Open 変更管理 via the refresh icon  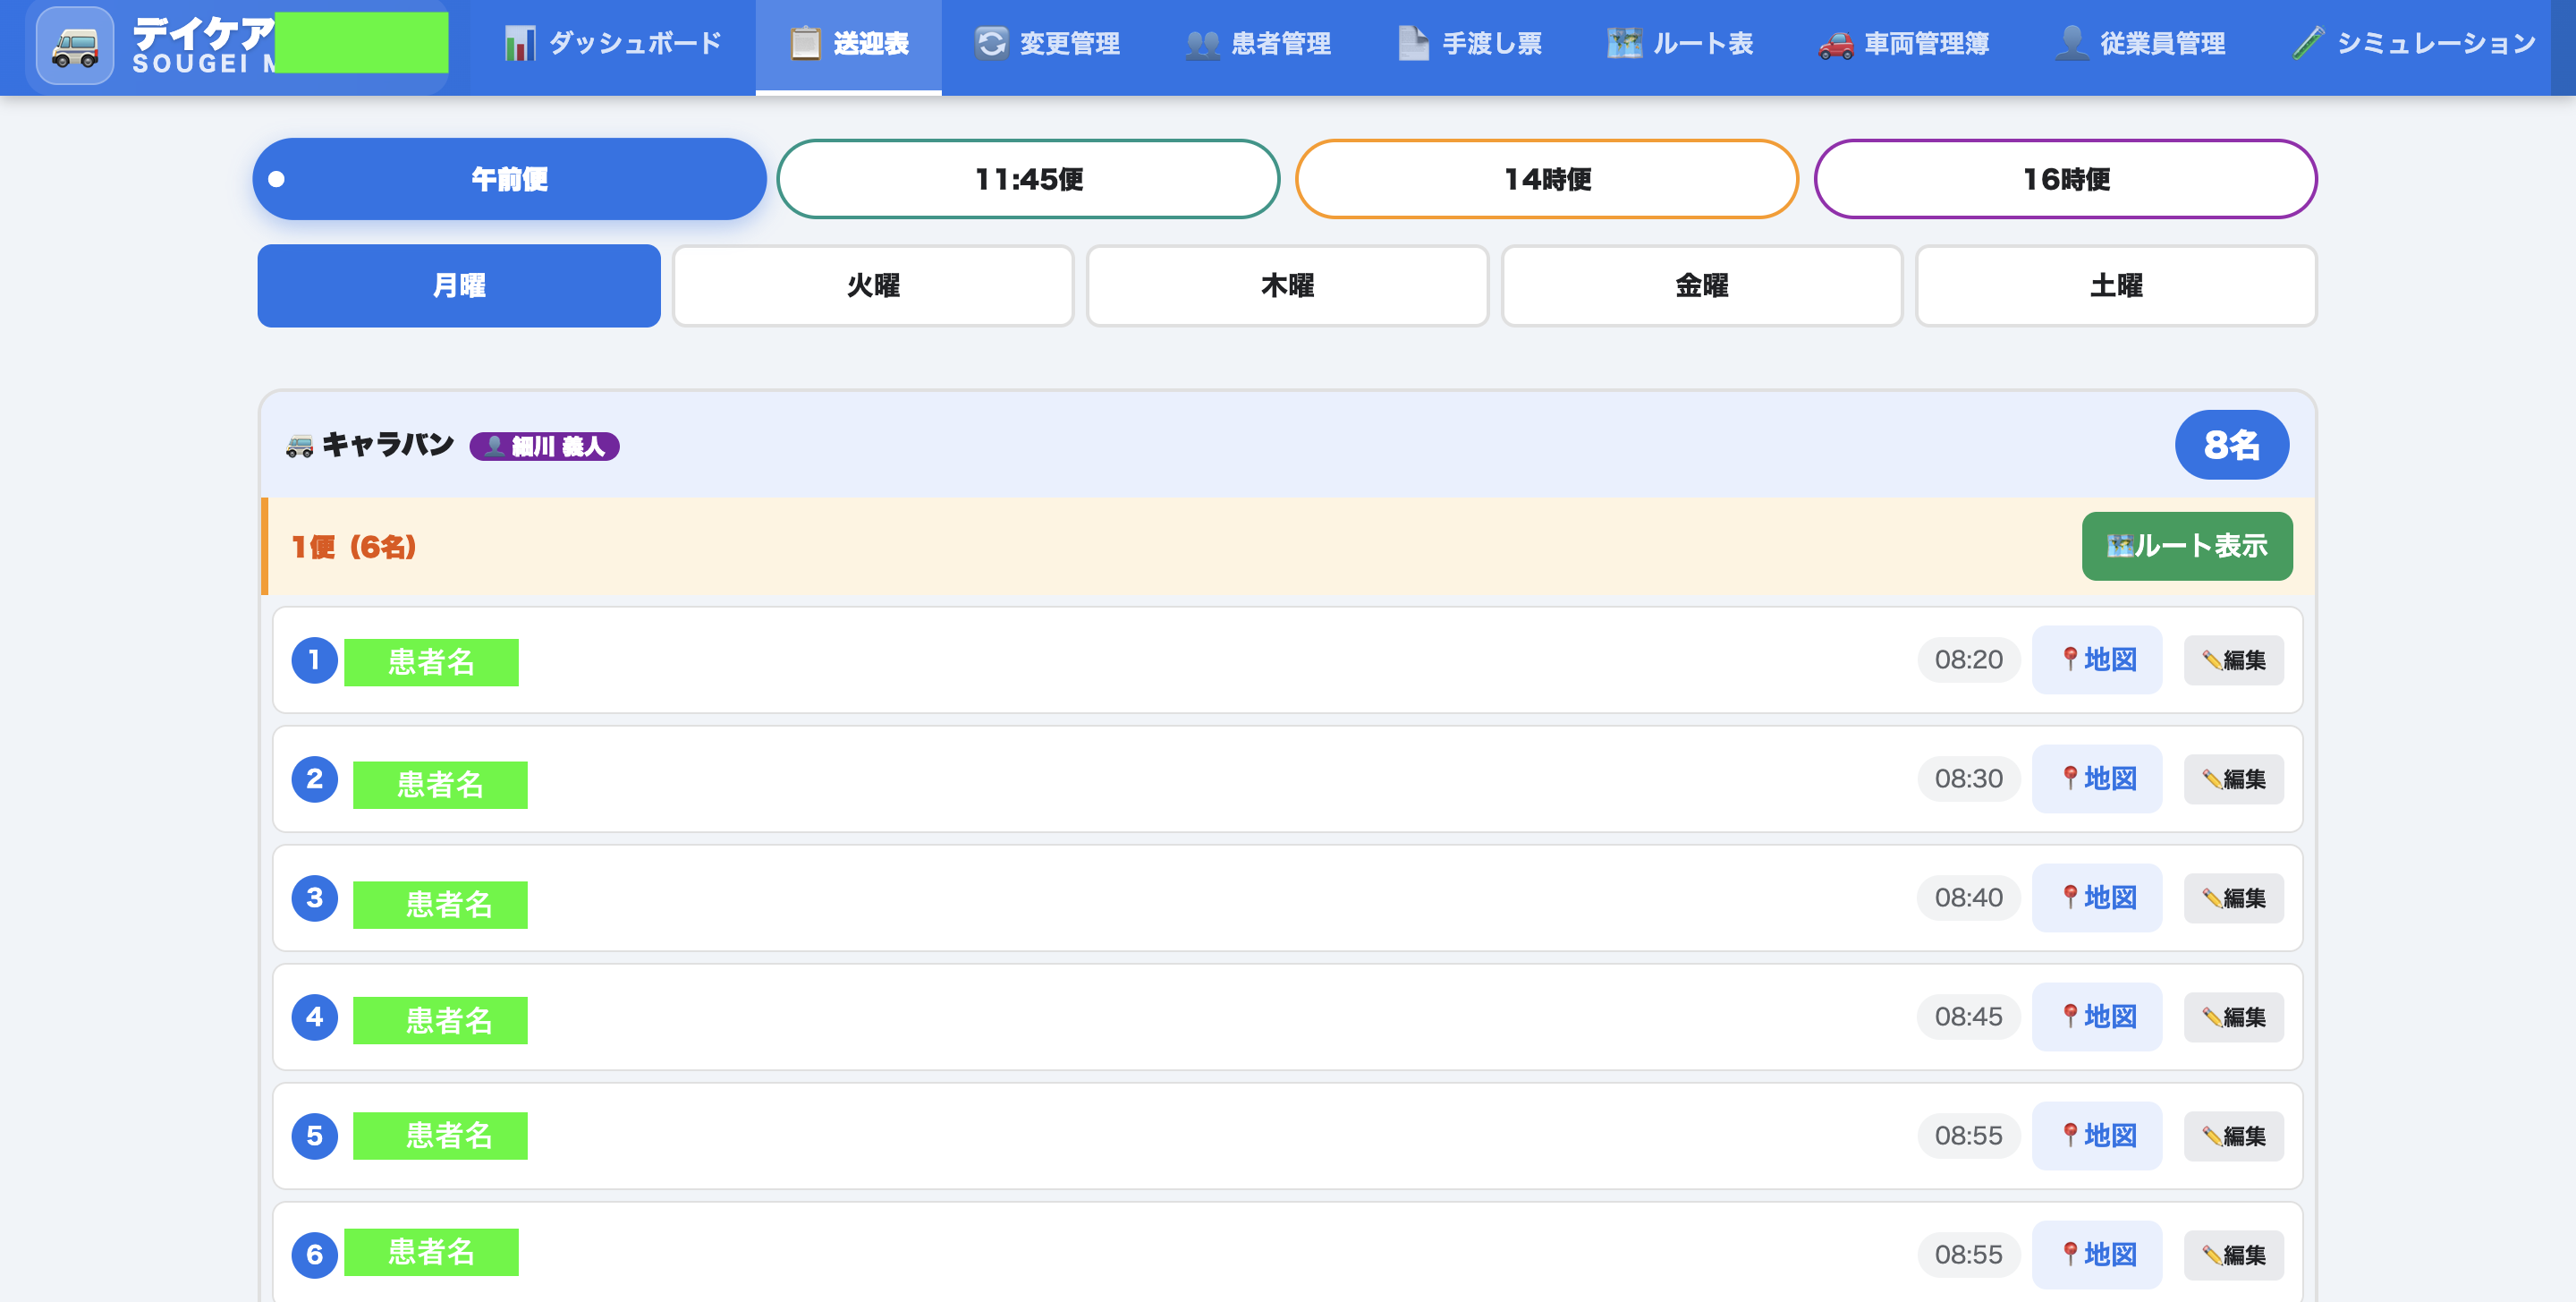pos(991,43)
